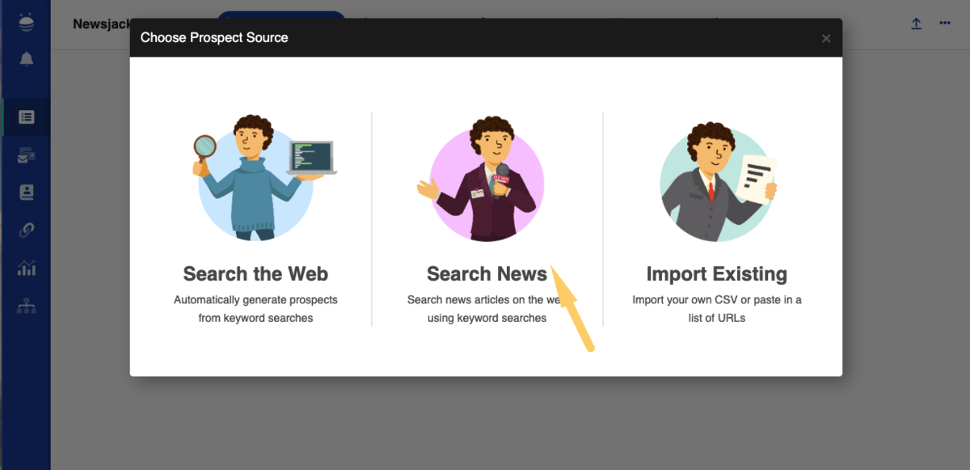Viewport: 970px width, 470px height.
Task: Close the Choose Prospect Source dialog
Action: pos(825,38)
